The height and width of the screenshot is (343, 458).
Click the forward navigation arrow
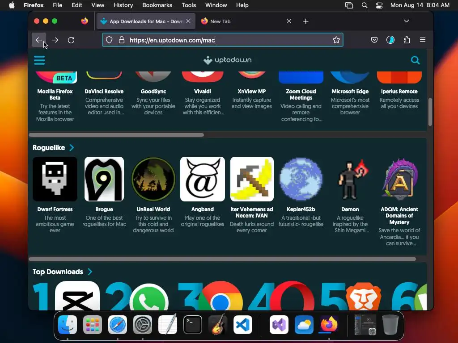click(55, 40)
